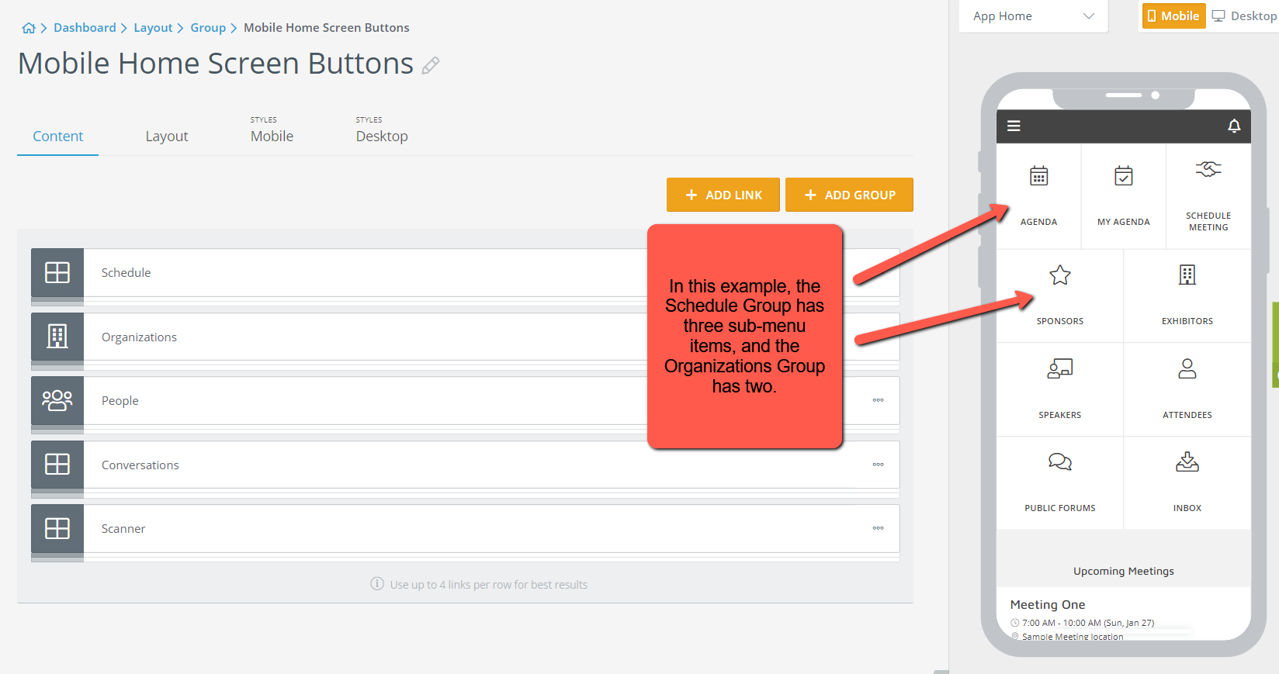Open the Scanner row options menu

tap(878, 528)
